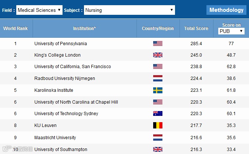Open the Karolinska Institute link
The height and width of the screenshot is (154, 249).
(54, 90)
